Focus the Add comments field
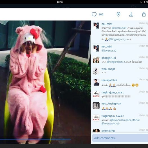This screenshot has width=148, height=148. pyautogui.click(x=120, y=138)
